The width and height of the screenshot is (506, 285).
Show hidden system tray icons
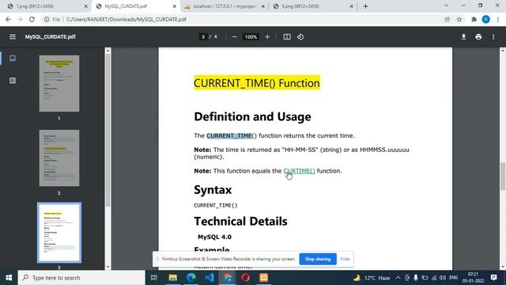[398, 278]
